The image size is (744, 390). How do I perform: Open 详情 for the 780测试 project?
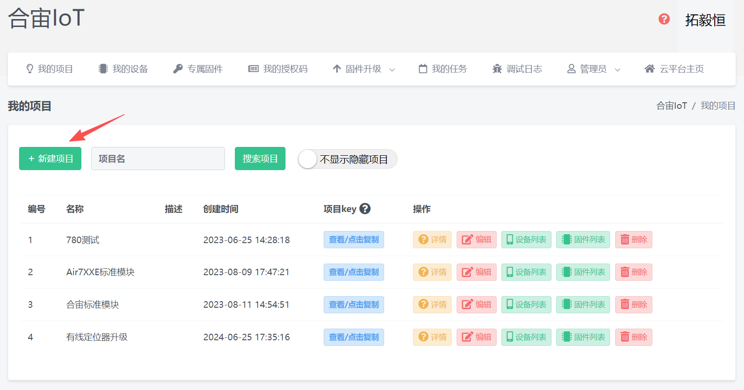tap(432, 240)
